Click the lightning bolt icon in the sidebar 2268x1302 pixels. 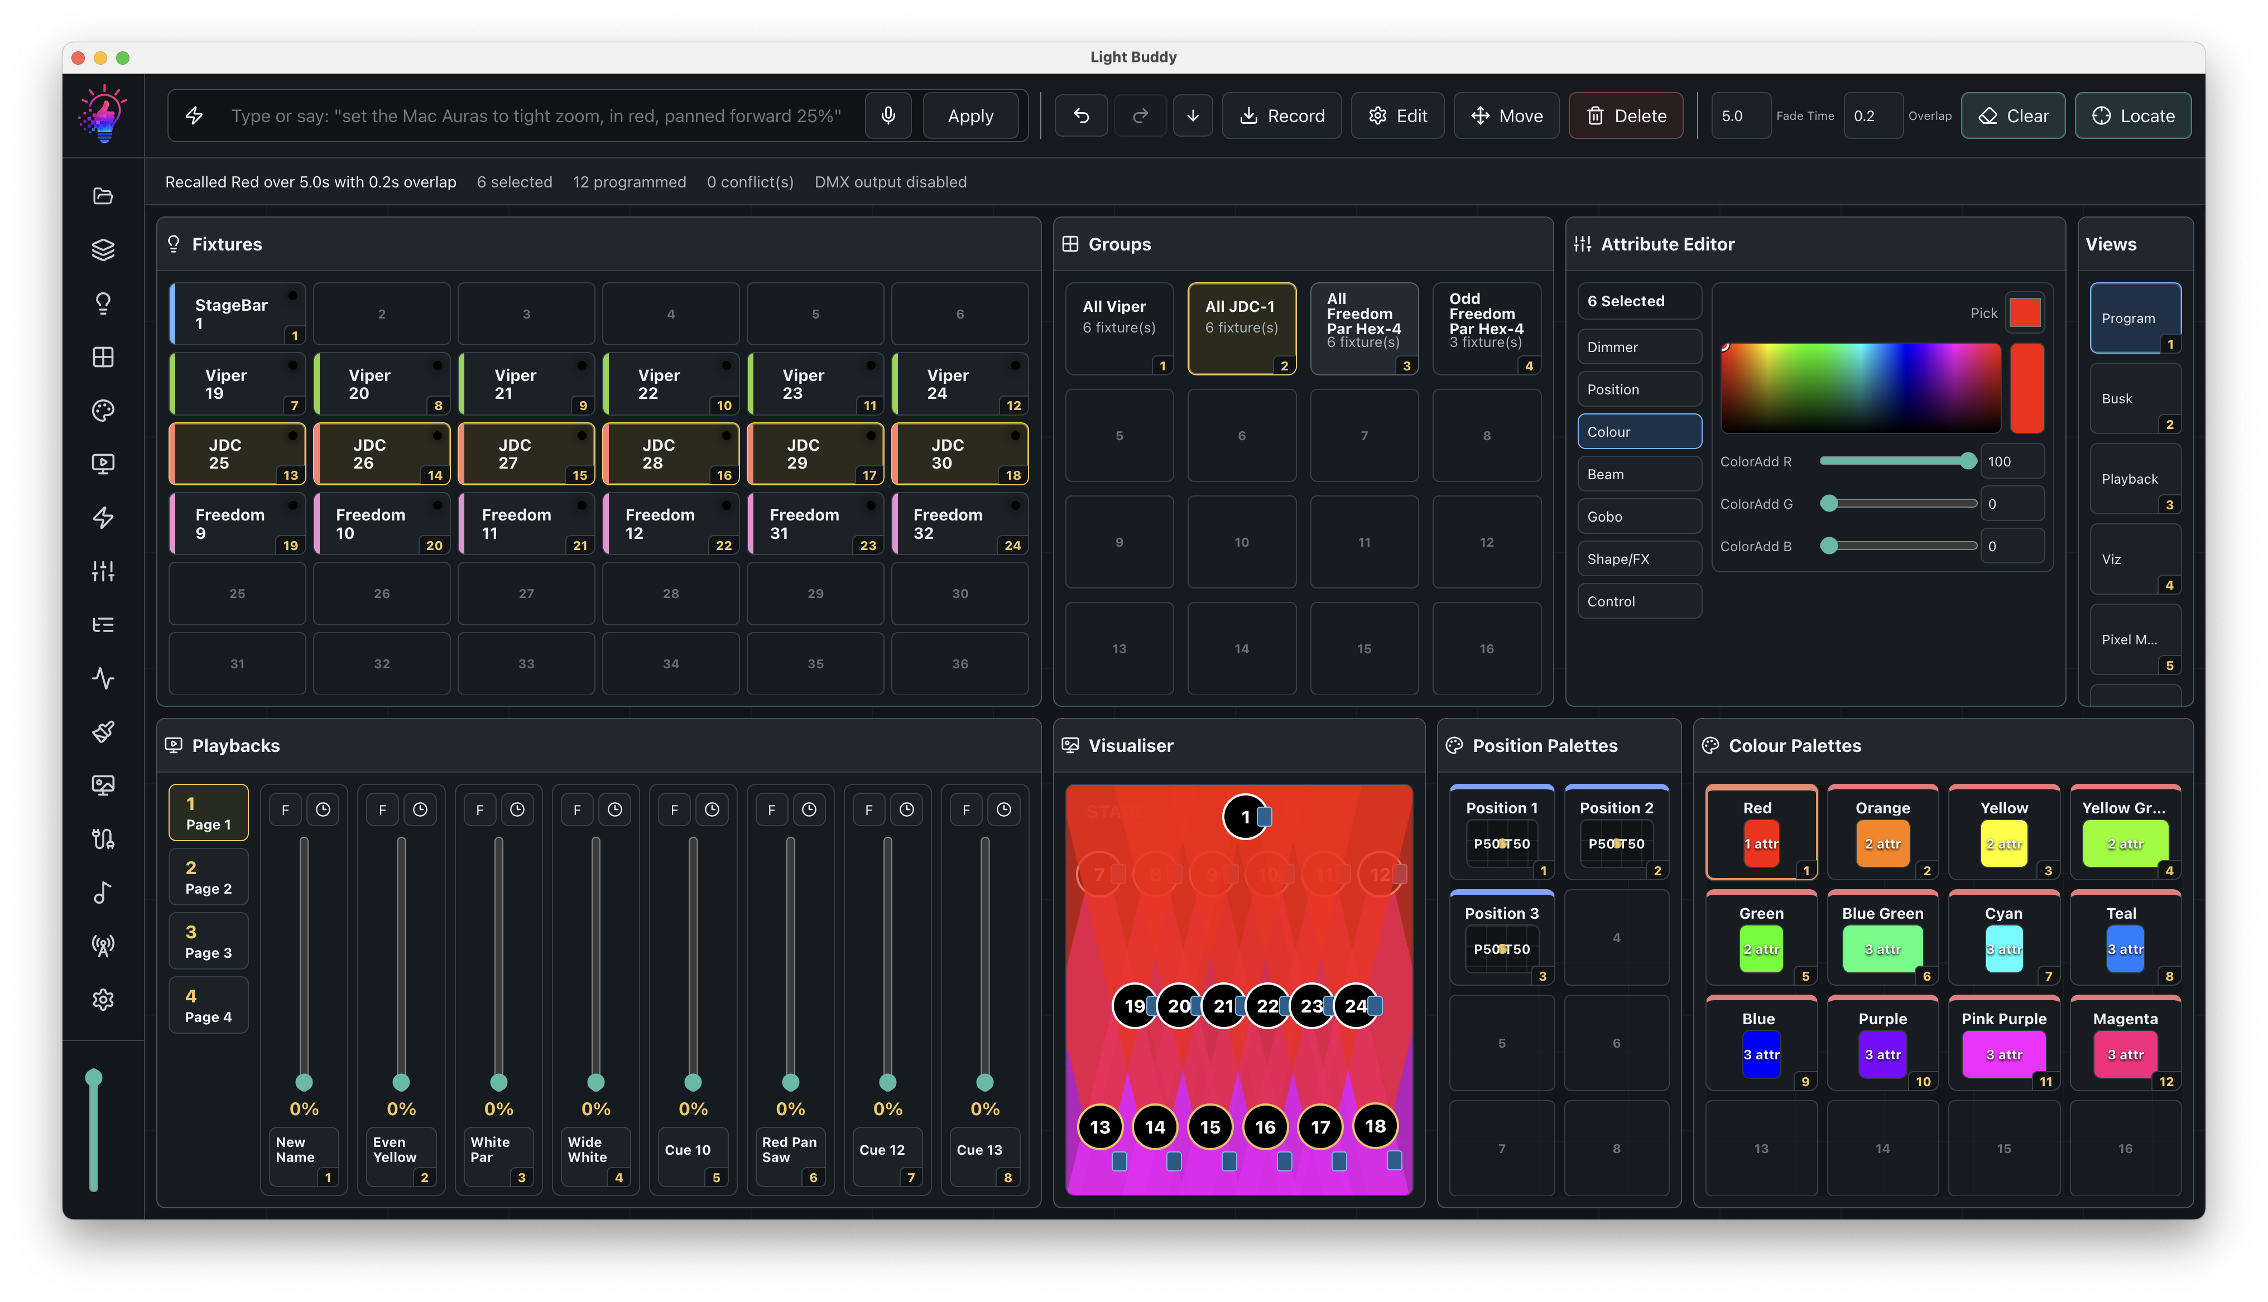coord(103,518)
